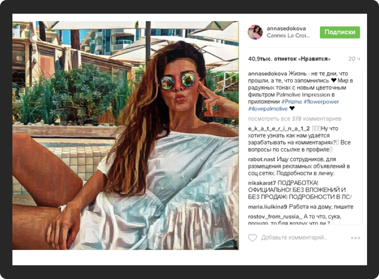Open commenter rostov_from_russia_ profile

(275, 217)
